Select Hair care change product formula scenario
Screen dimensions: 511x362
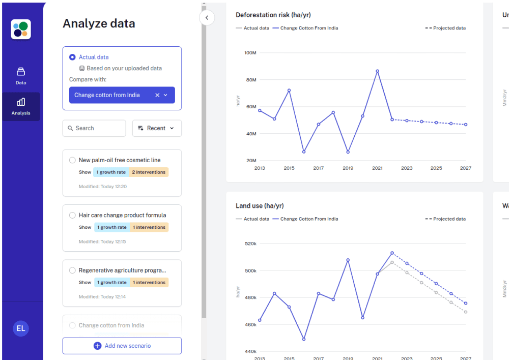pos(72,215)
